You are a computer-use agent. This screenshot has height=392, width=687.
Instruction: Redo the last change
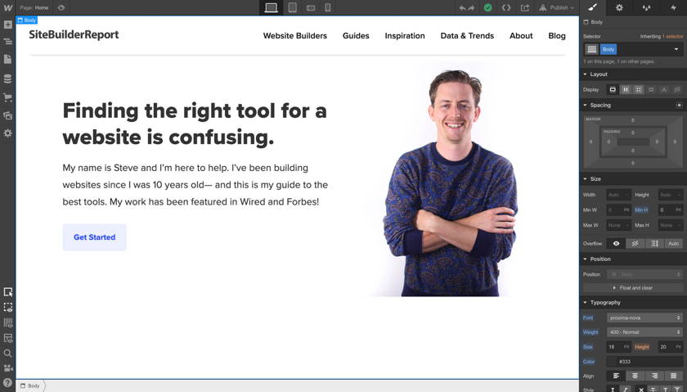[x=471, y=8]
